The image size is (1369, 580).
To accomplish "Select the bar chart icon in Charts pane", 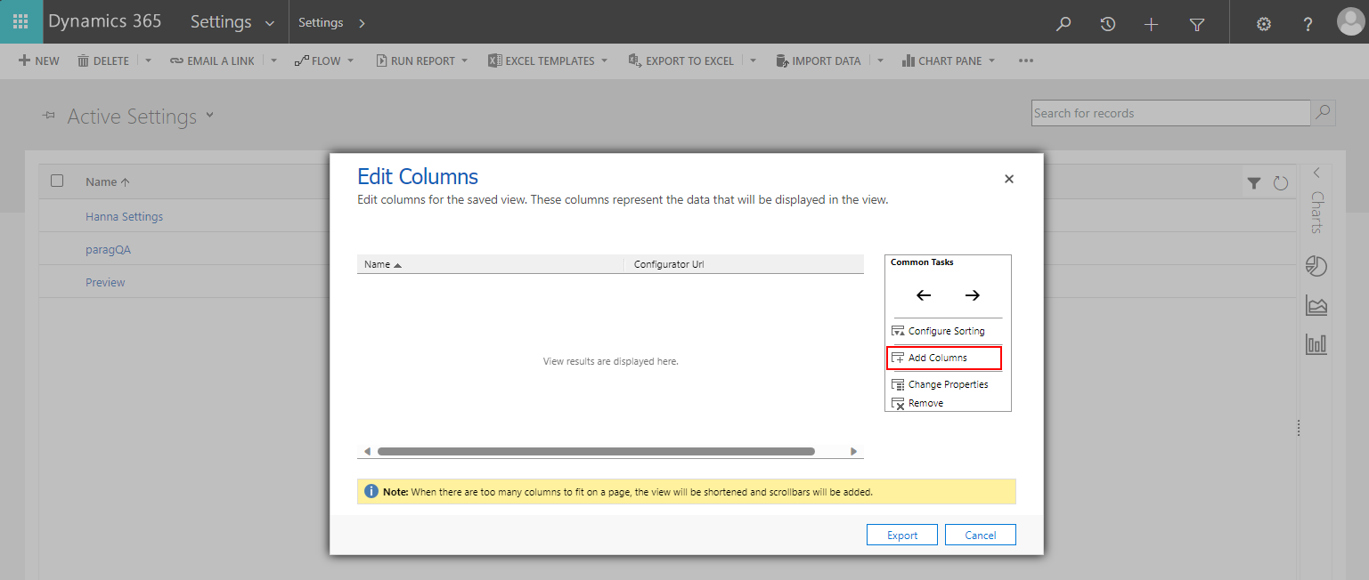I will pyautogui.click(x=1316, y=343).
